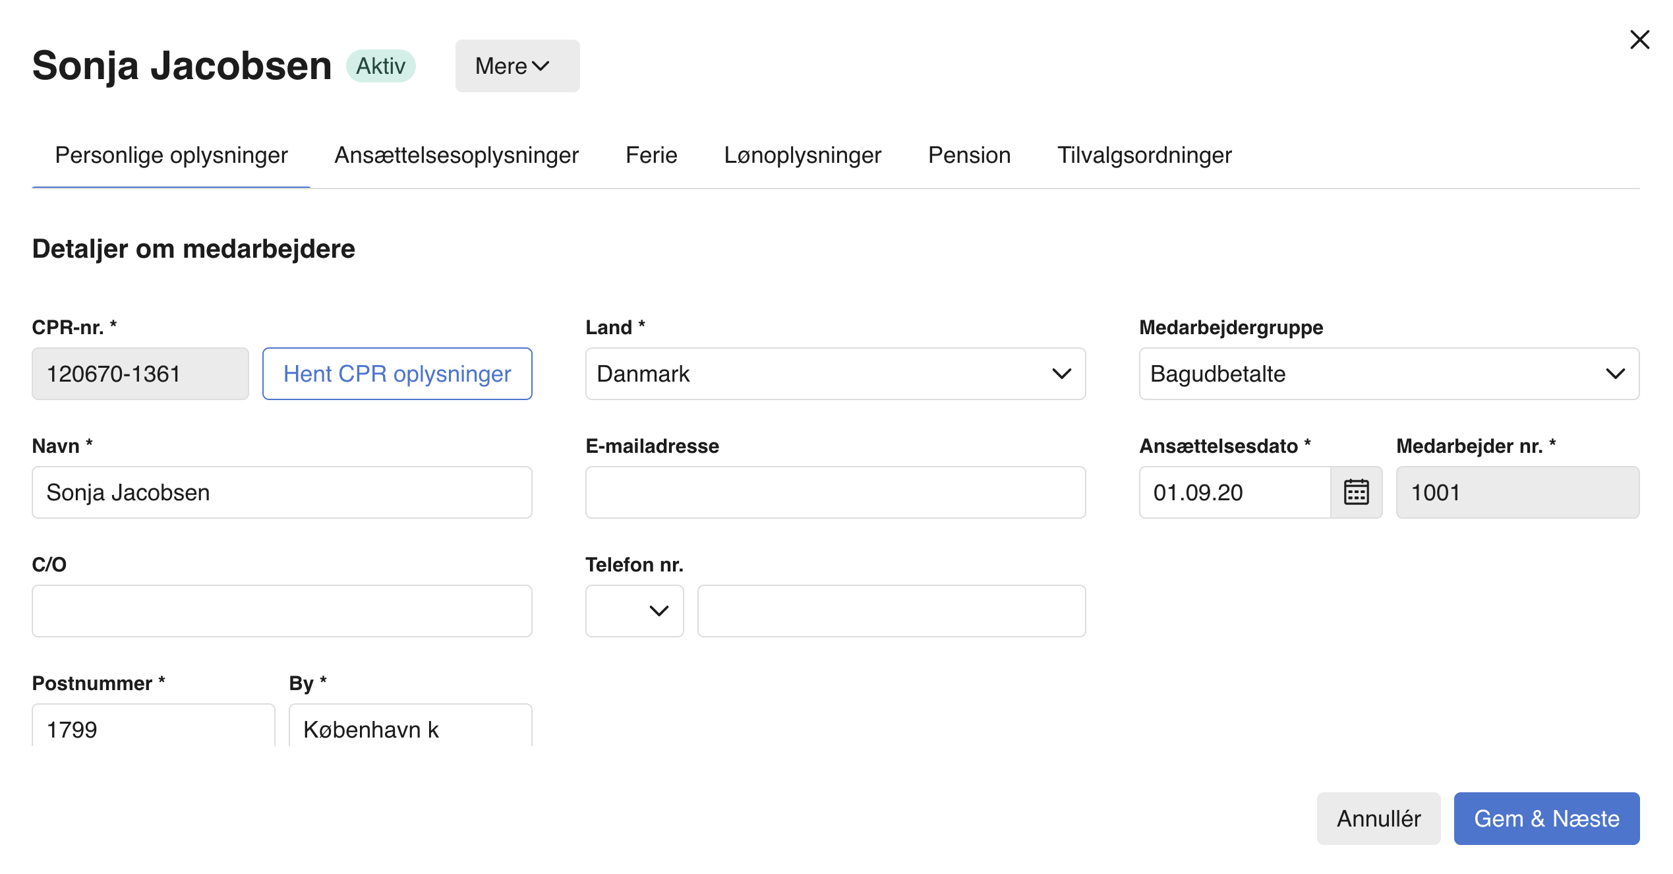Open the Lønoplysninger tab

(x=802, y=156)
